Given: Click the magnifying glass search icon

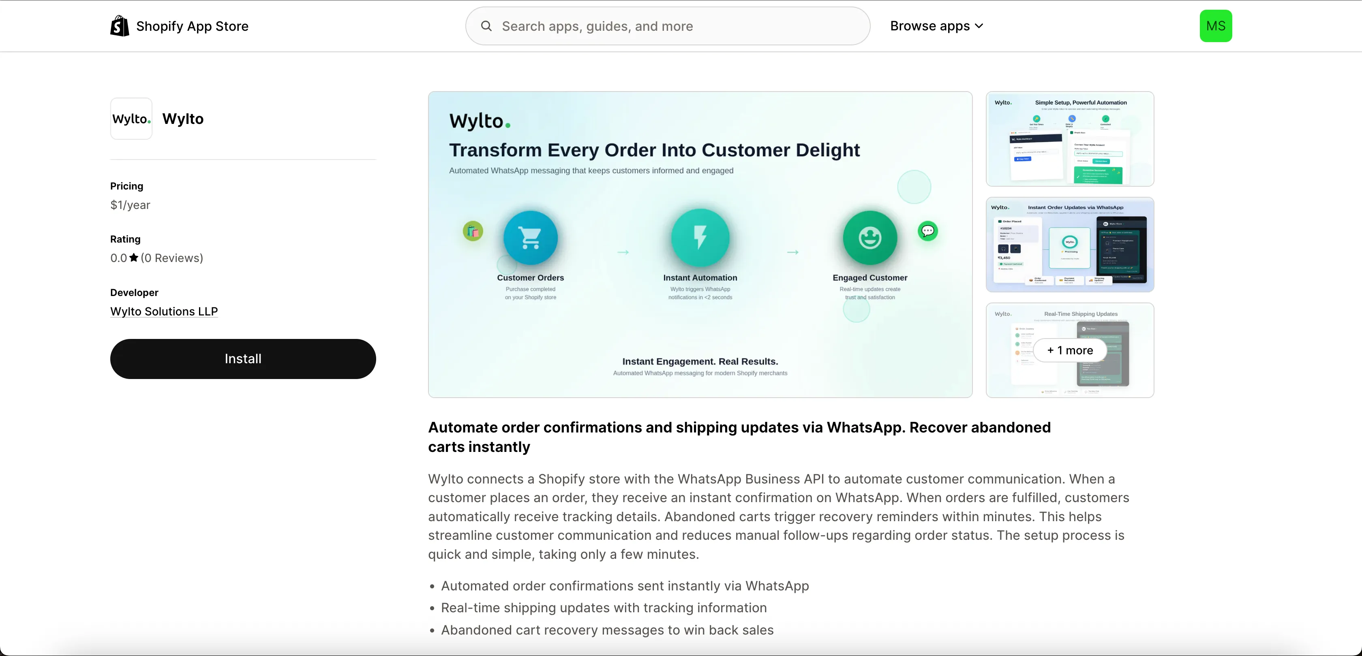Looking at the screenshot, I should point(486,26).
